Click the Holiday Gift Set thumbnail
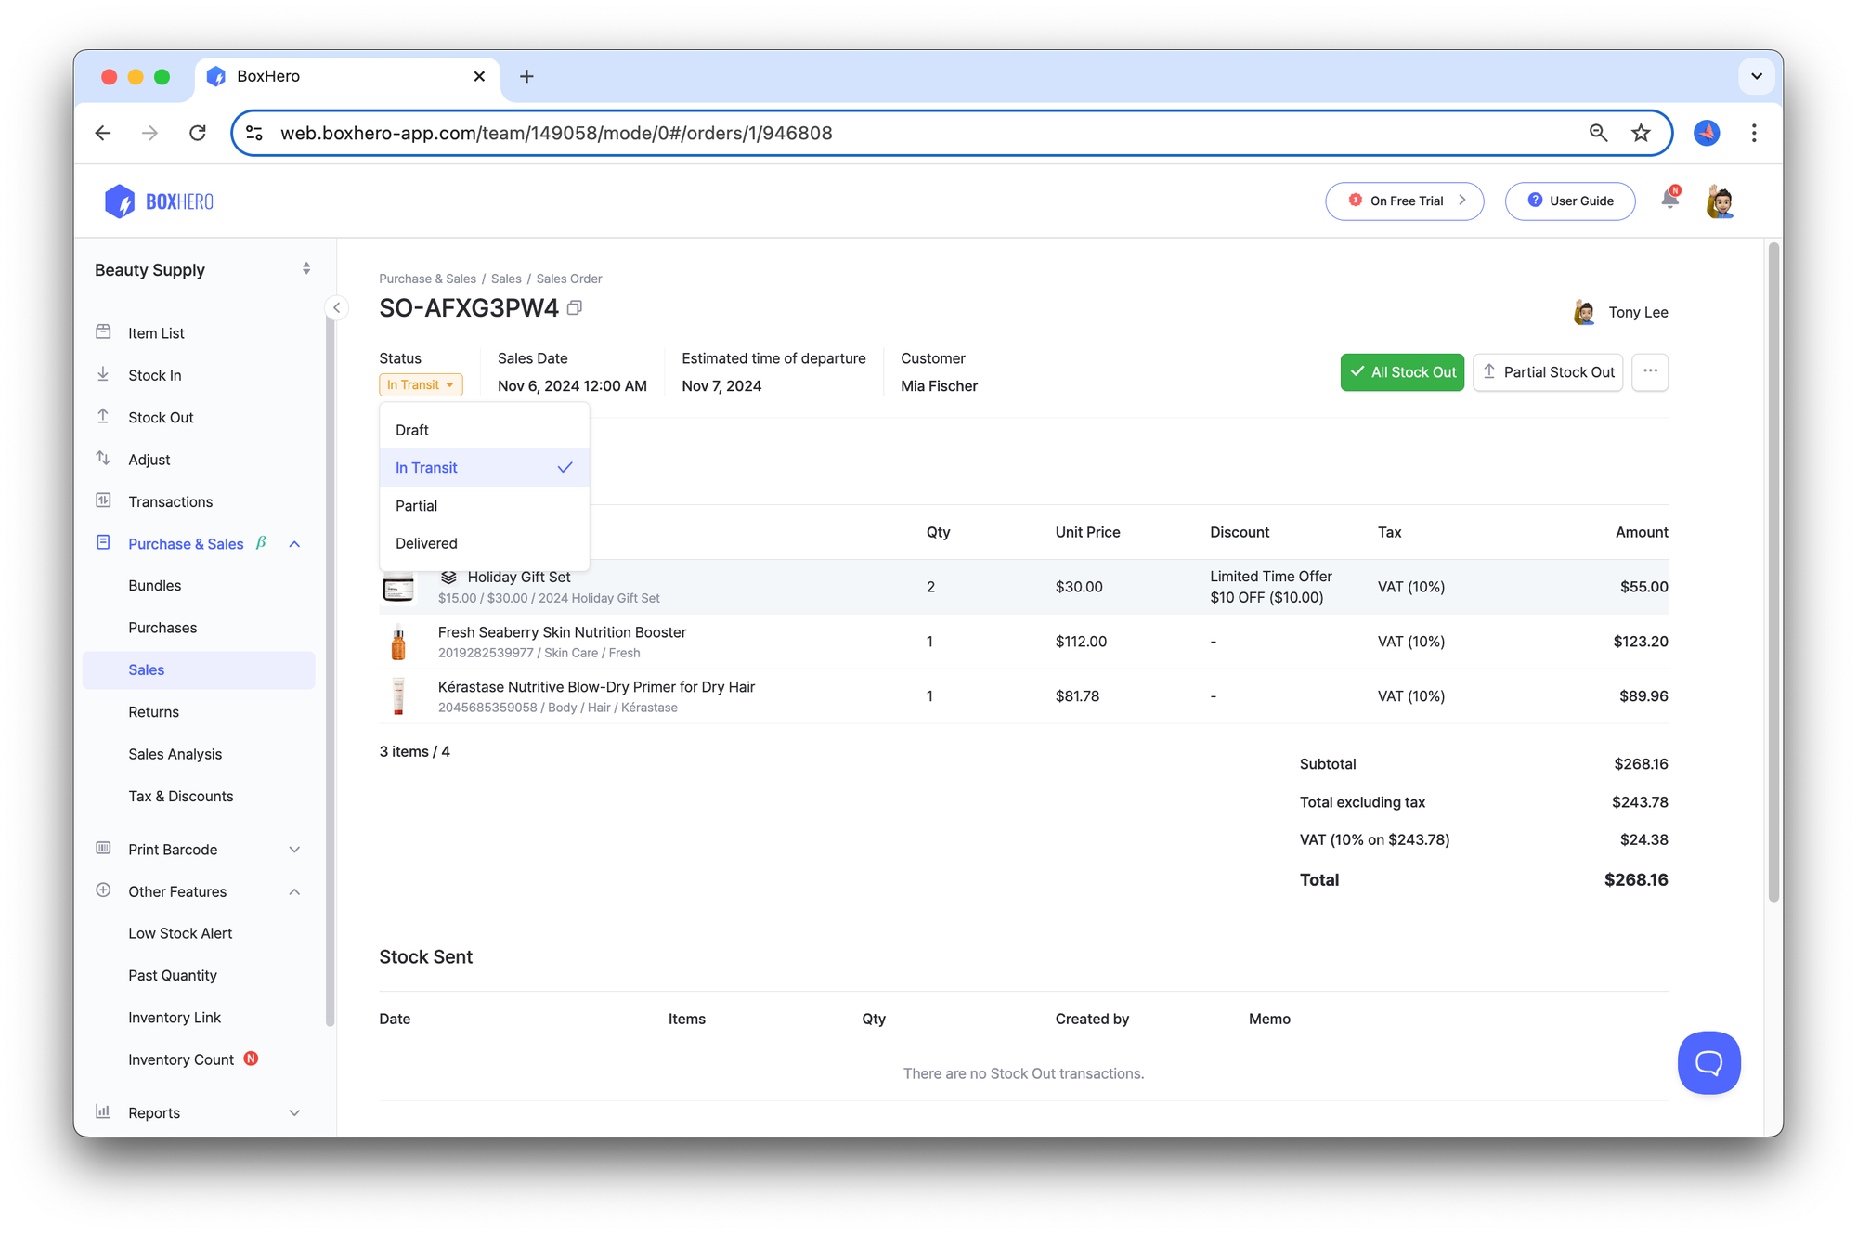The image size is (1857, 1234). pos(399,585)
